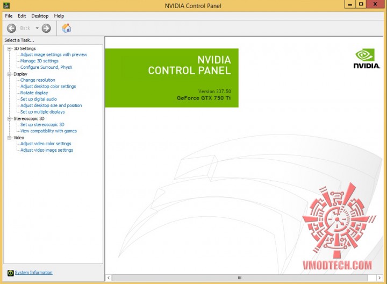Open the File menu

click(9, 16)
